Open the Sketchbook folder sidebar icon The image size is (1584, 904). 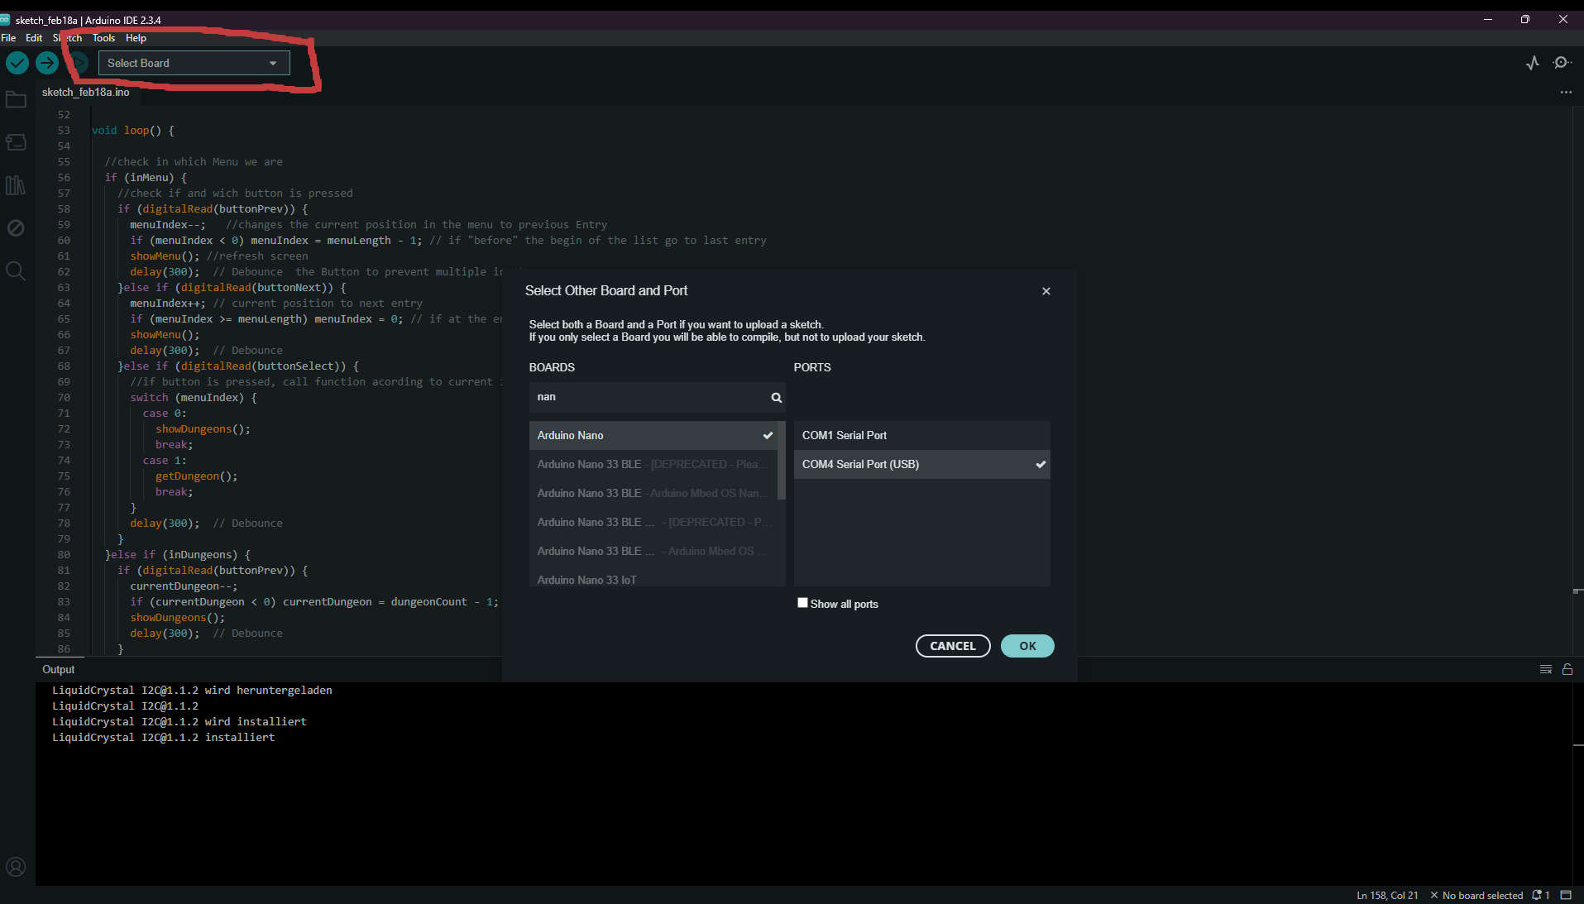[x=16, y=100]
